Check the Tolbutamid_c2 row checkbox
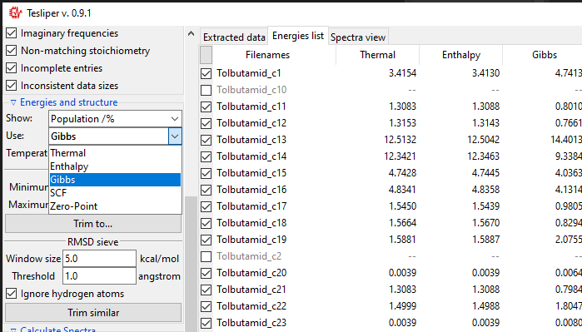 pos(206,257)
